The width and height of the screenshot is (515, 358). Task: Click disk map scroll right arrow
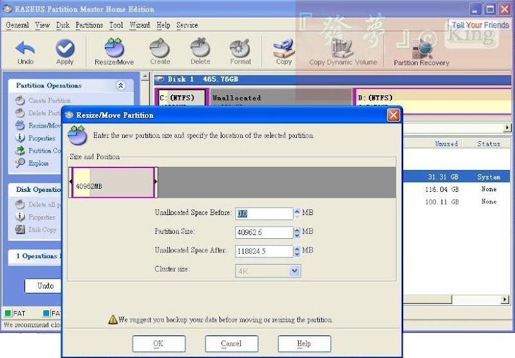[x=507, y=127]
